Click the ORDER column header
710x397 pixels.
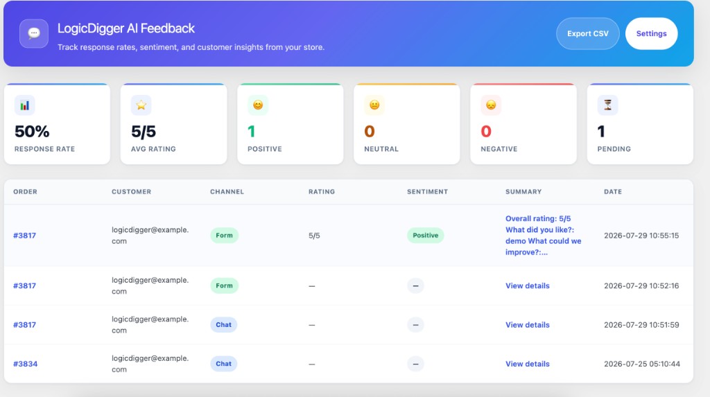coord(26,191)
